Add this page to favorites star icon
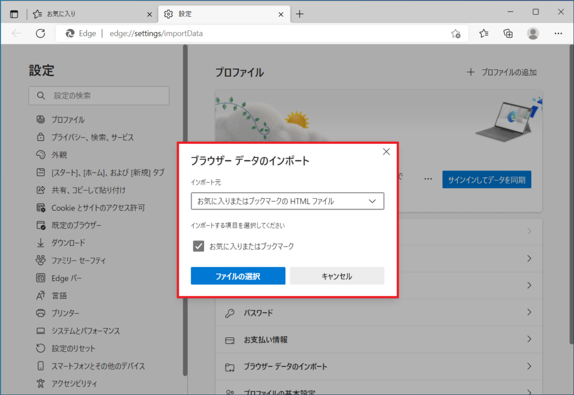 [x=456, y=34]
